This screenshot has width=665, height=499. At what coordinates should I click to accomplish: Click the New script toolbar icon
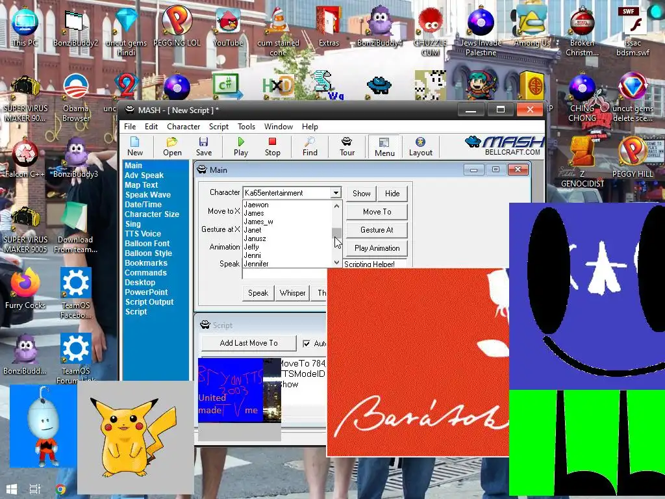[135, 146]
